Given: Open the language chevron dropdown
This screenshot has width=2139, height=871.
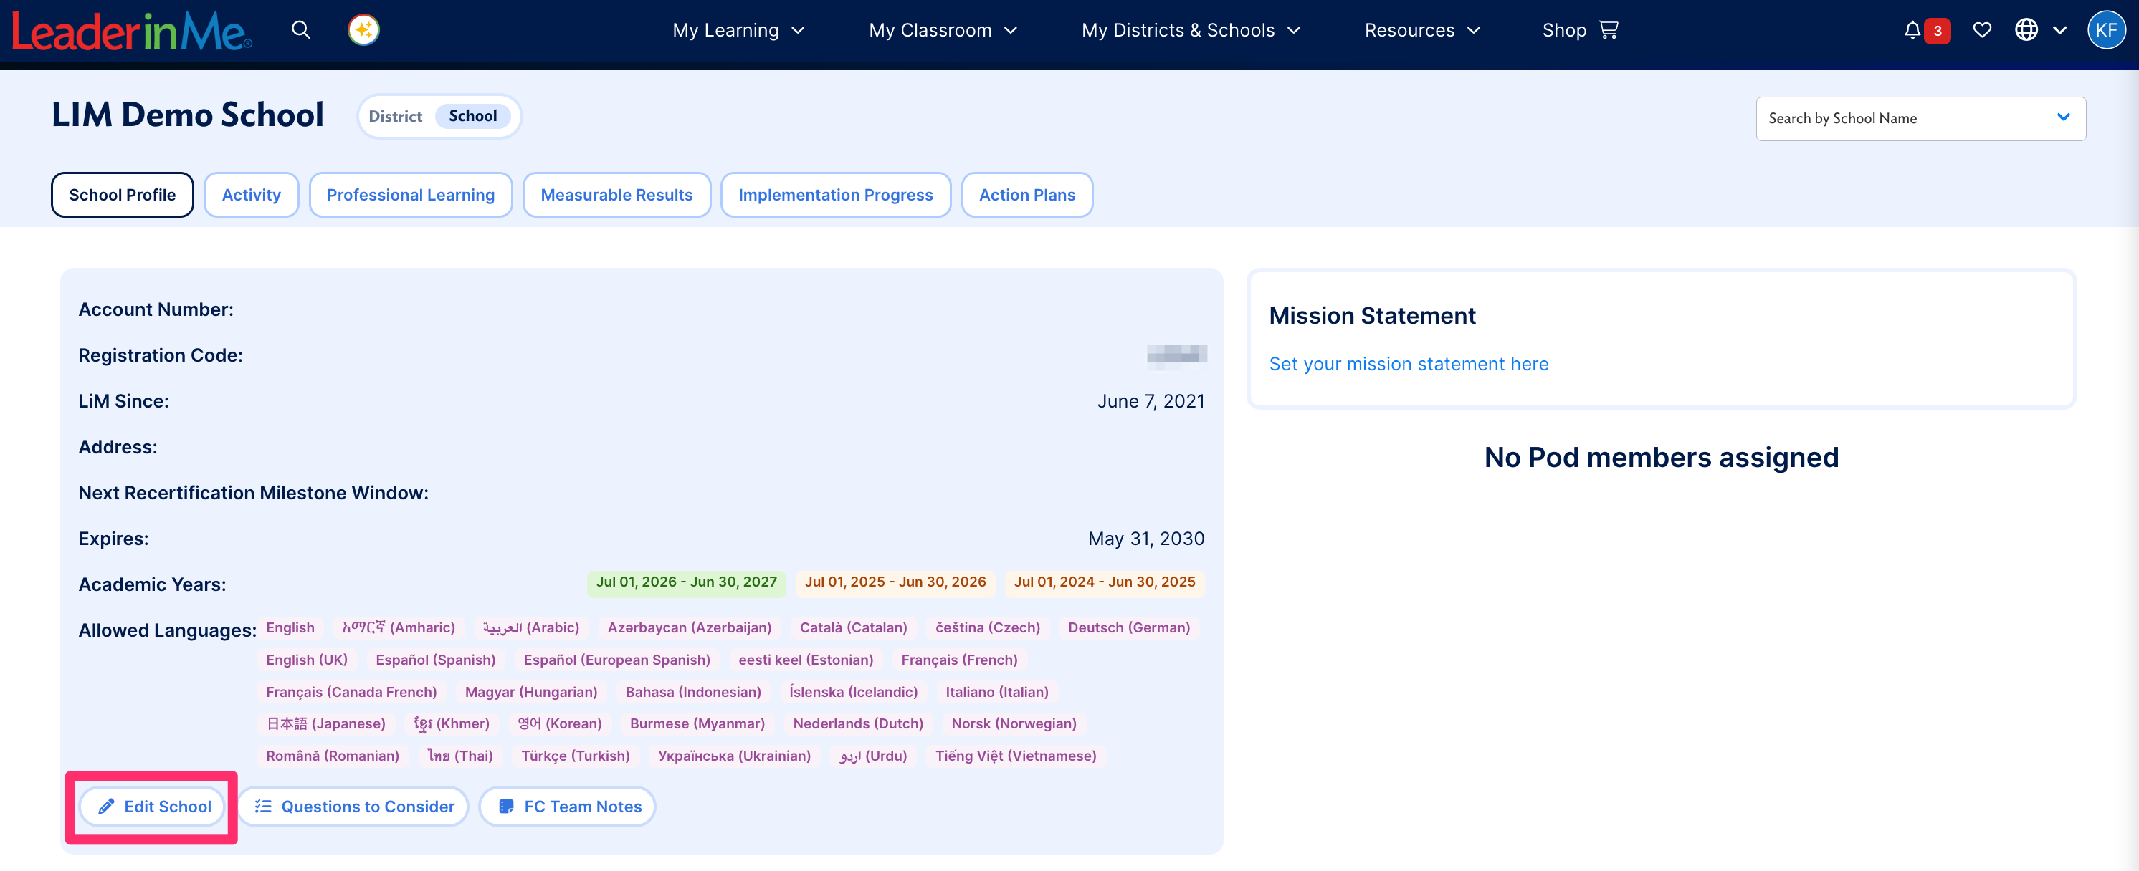Looking at the screenshot, I should (x=2060, y=31).
